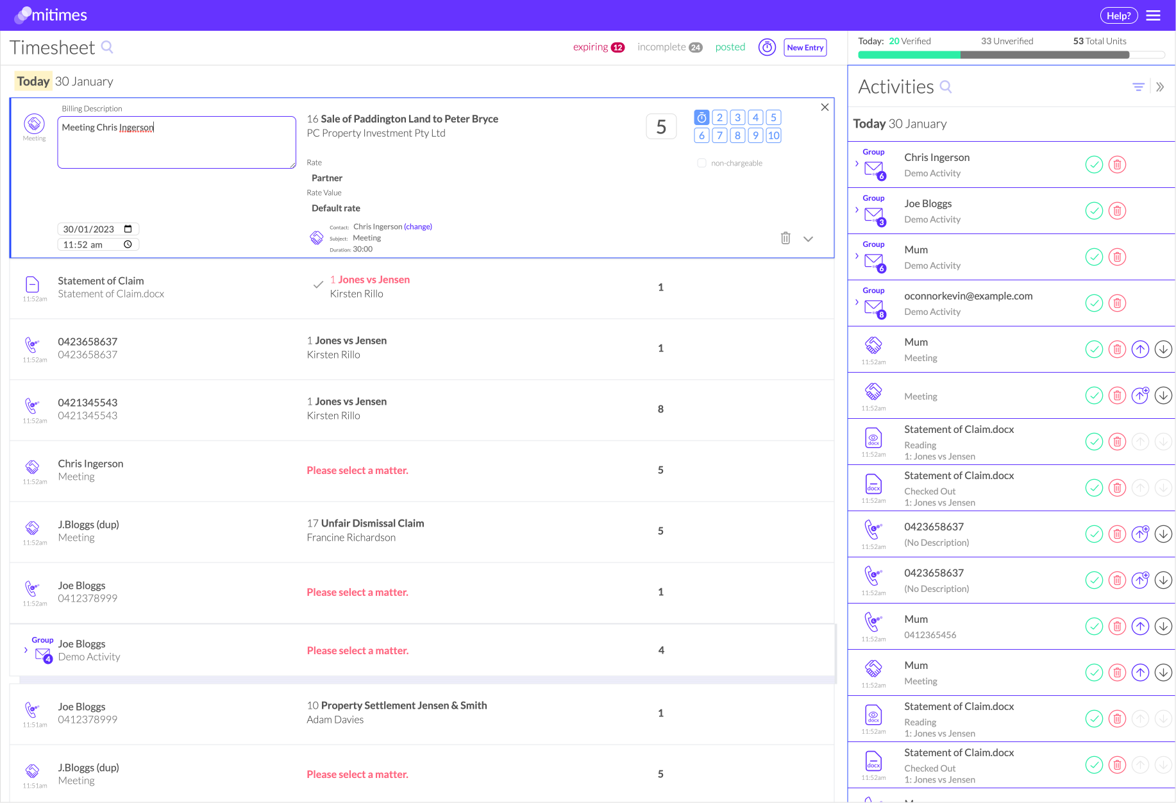Open the Help? button
Screen dimensions: 1176x803
click(x=1119, y=15)
